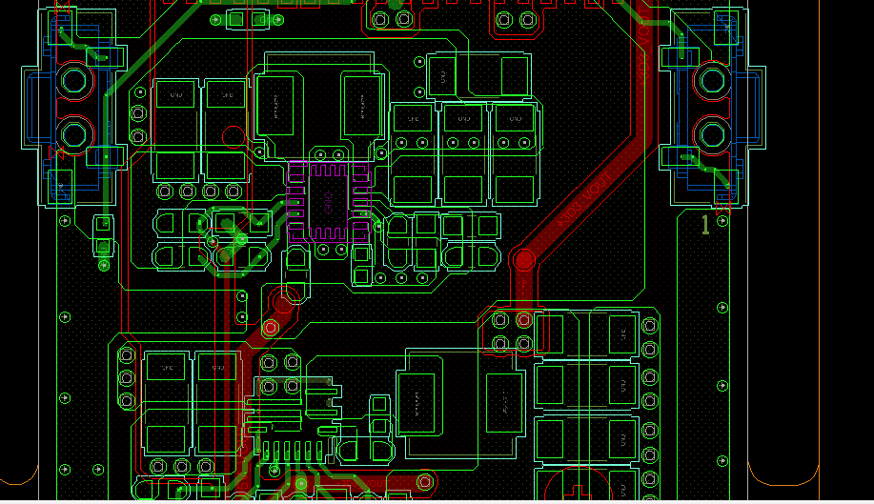Select the bright green via on the bottom edge traces
The image size is (874, 504).
301,483
